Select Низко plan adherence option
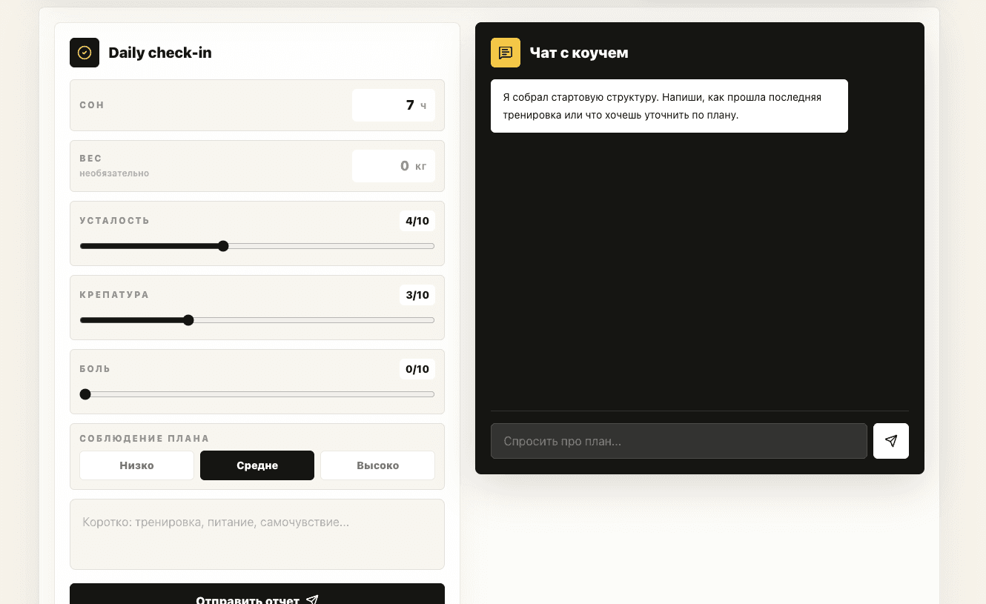The image size is (986, 604). point(136,465)
